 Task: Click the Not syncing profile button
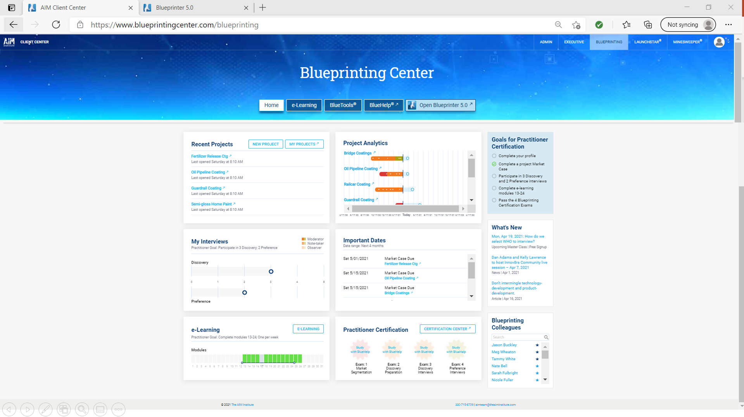click(x=688, y=25)
